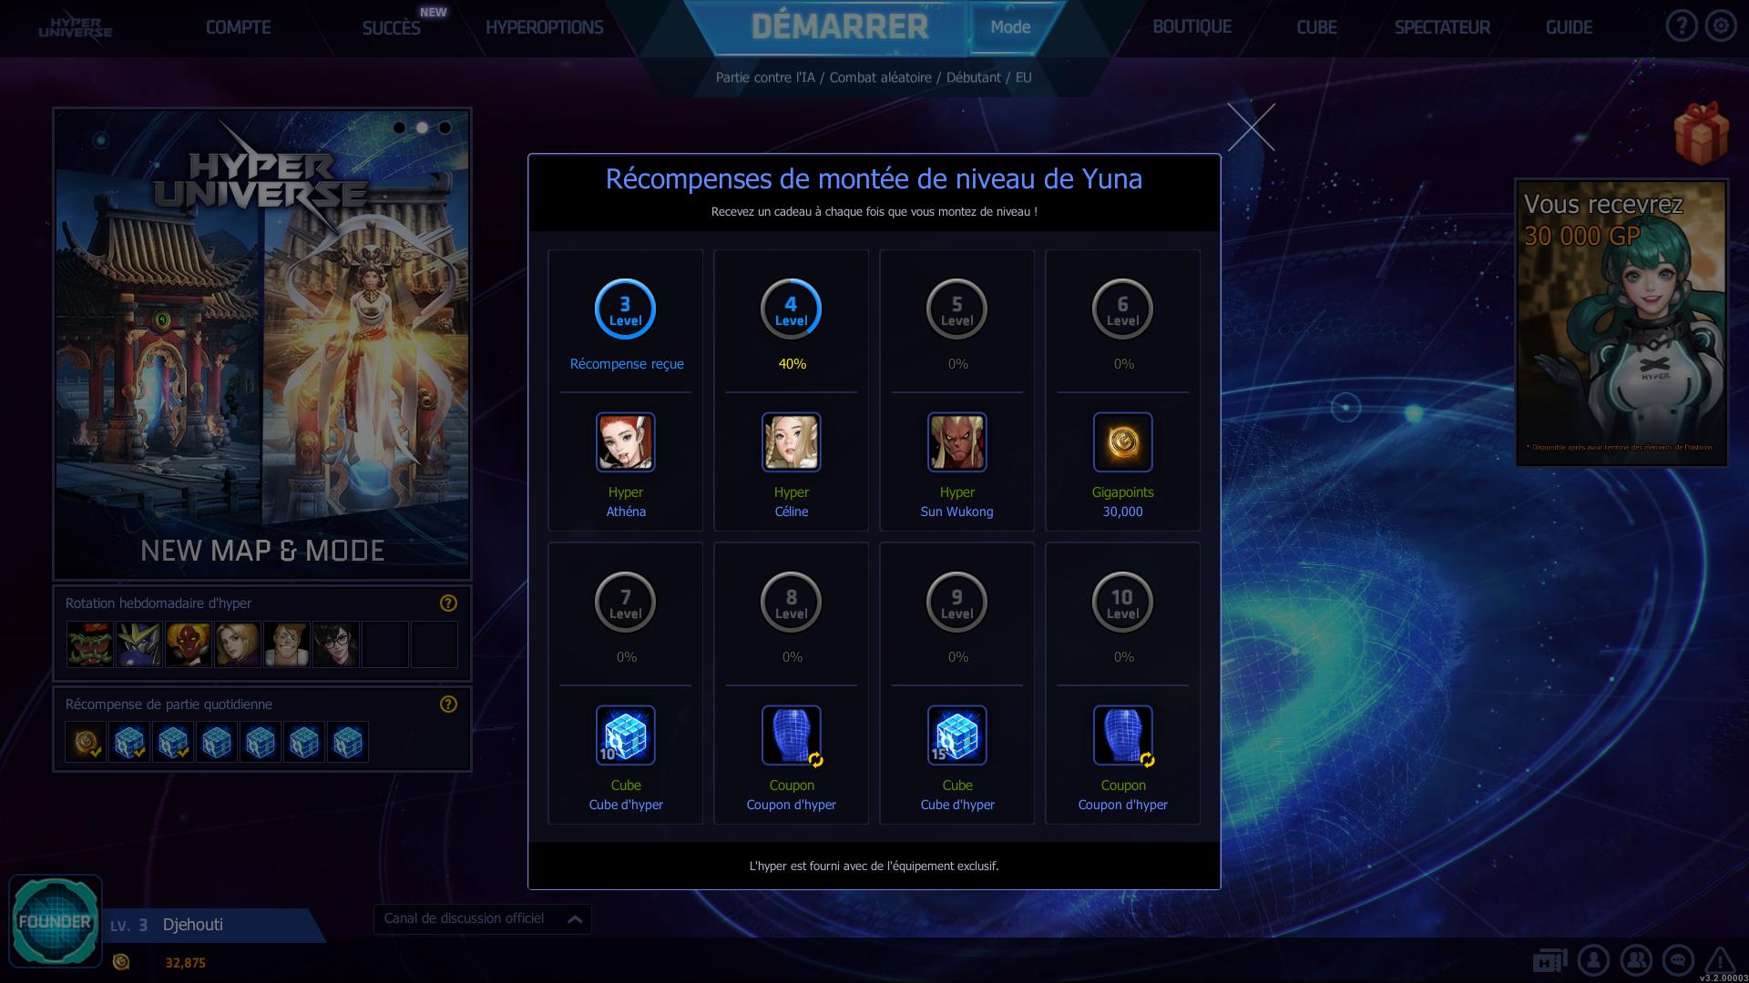Open the Mode selector next to Démarrer
The height and width of the screenshot is (983, 1749).
click(1011, 27)
